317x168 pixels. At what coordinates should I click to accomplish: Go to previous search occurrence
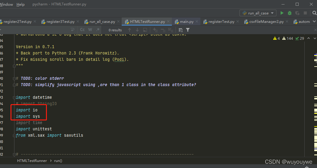point(130,30)
